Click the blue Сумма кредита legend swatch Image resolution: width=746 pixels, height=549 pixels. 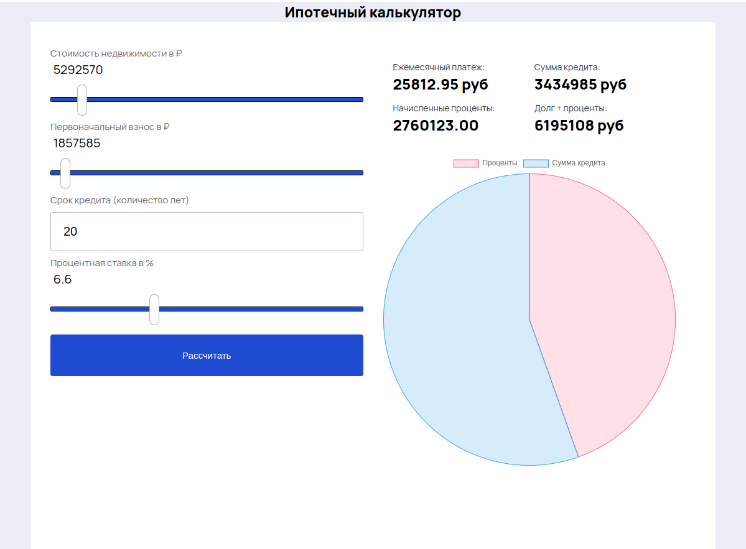(536, 164)
